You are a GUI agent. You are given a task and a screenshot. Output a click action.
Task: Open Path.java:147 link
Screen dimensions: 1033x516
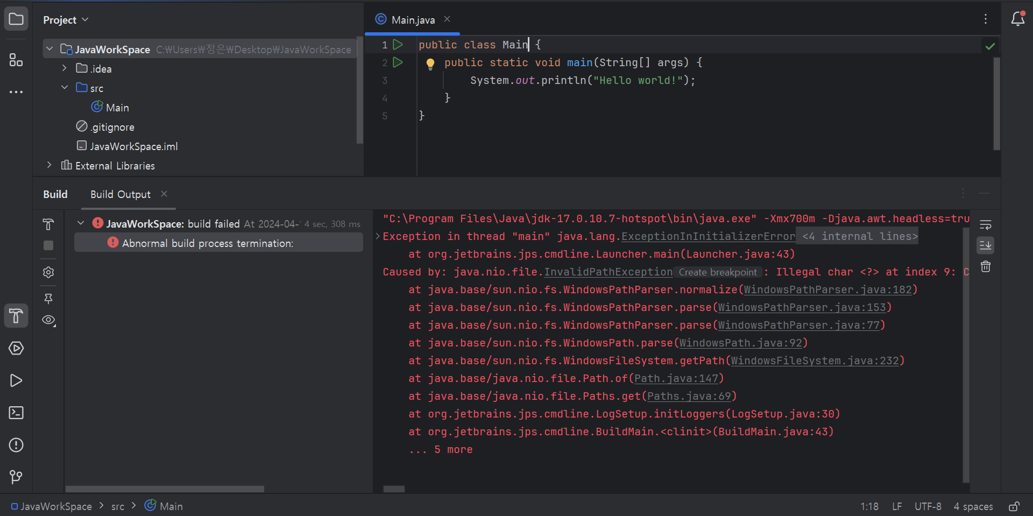click(x=676, y=378)
